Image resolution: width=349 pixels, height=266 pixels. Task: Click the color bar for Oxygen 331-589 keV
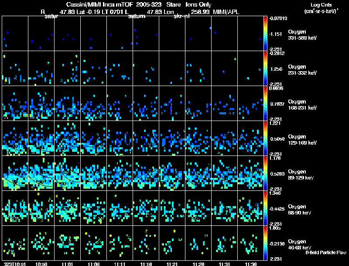point(266,33)
